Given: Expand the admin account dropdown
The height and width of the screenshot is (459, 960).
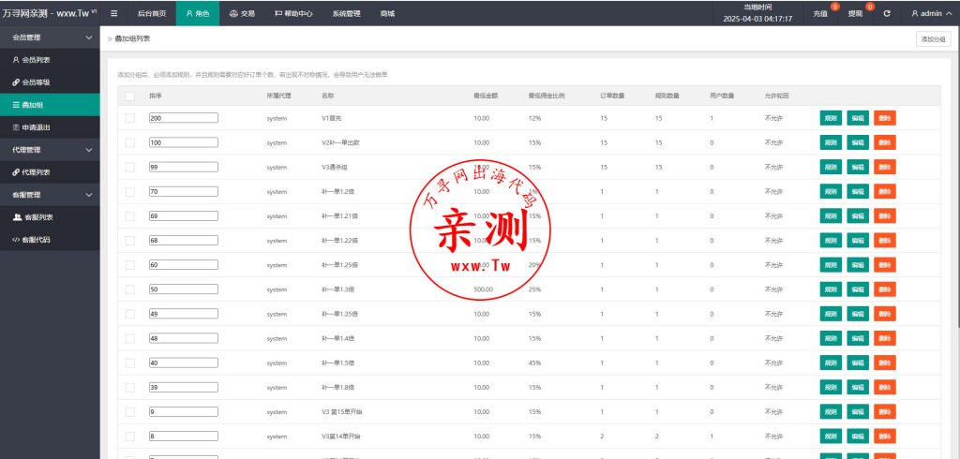Looking at the screenshot, I should tap(931, 13).
